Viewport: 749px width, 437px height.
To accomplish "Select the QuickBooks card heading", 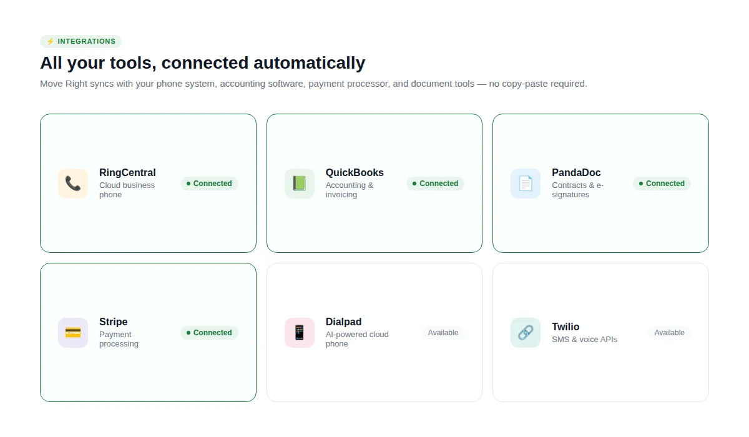I will tap(355, 172).
